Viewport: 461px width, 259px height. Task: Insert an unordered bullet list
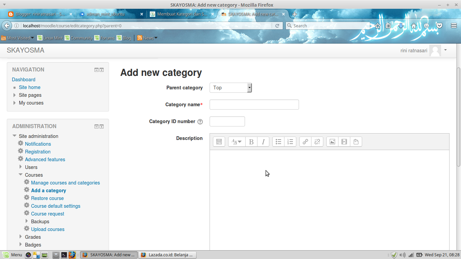(278, 142)
